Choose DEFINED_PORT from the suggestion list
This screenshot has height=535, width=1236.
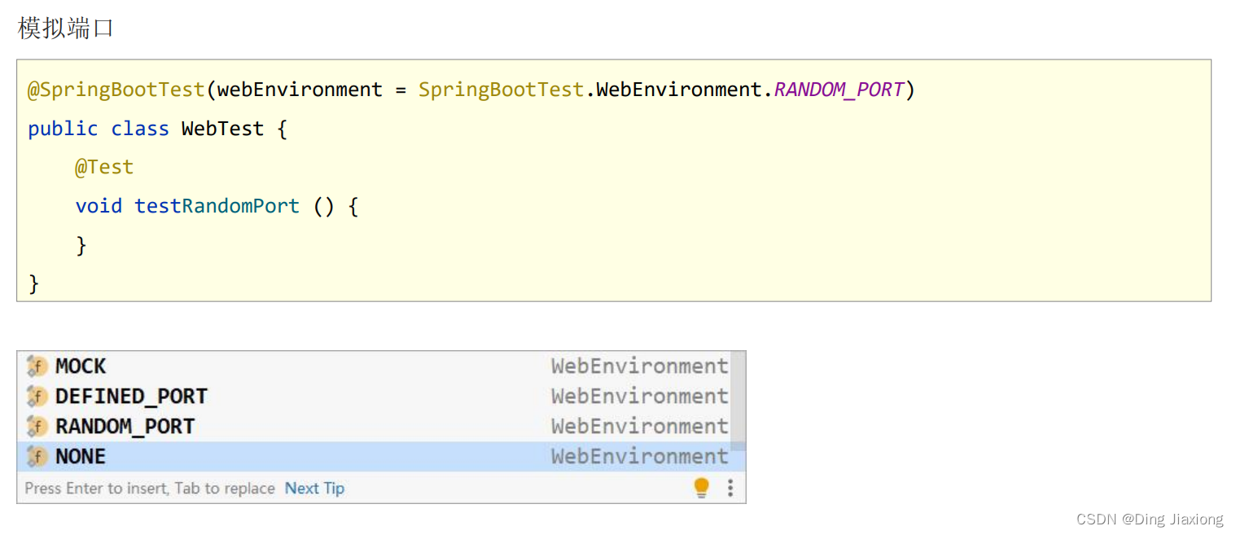[131, 397]
